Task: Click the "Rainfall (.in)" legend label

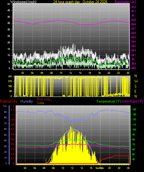Action: tap(9, 101)
